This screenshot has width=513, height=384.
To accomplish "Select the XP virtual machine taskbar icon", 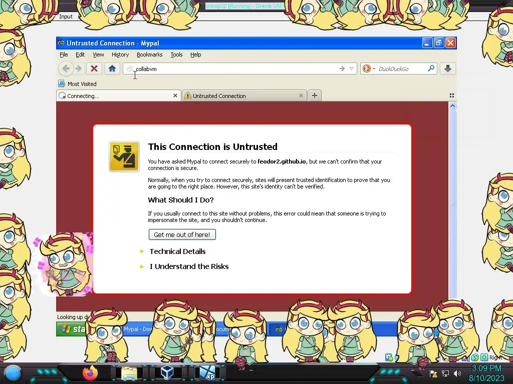I will [208, 373].
